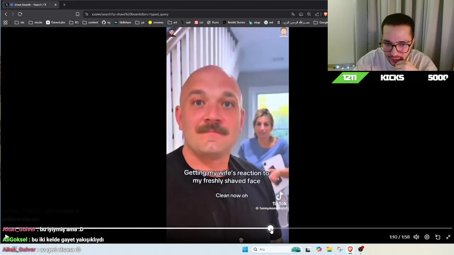Open Brave Shields lion icon
Screen dimensions: 454x255
[x=325, y=14]
